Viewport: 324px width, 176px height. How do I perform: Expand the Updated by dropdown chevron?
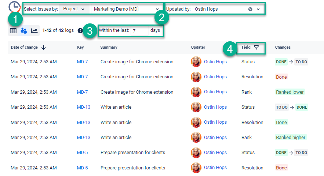click(x=258, y=9)
